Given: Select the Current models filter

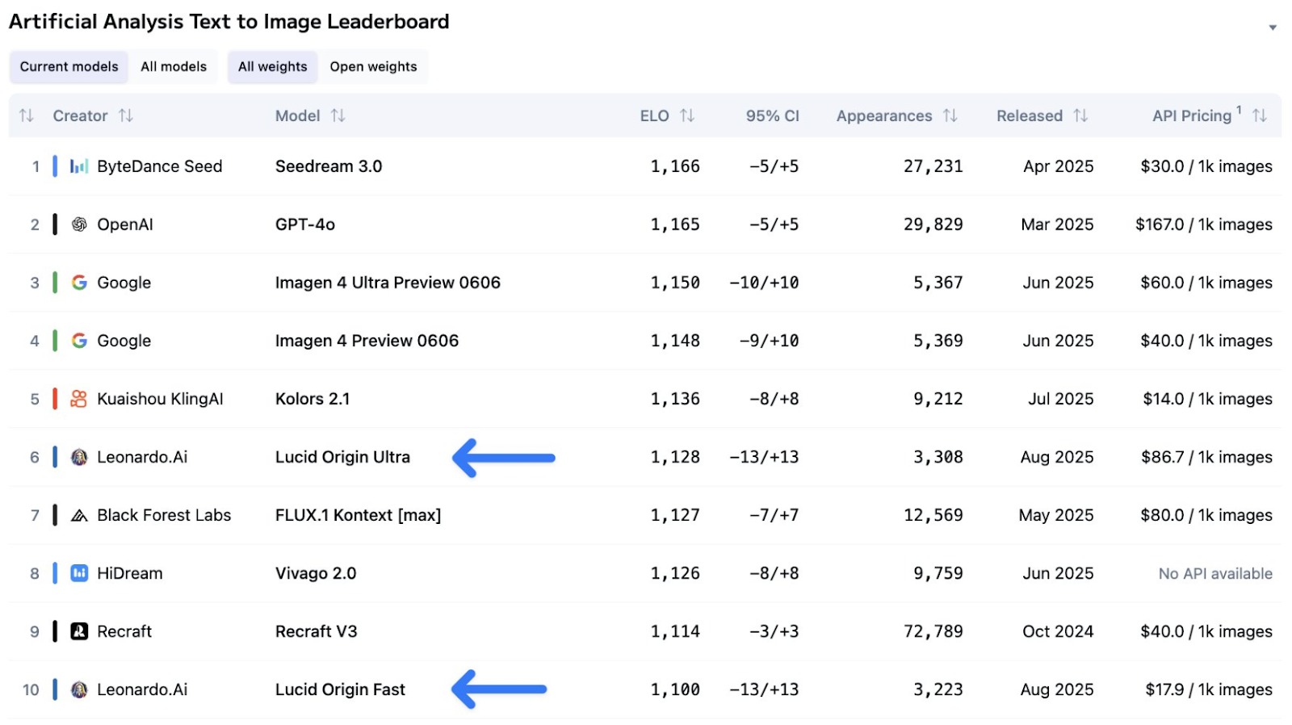Looking at the screenshot, I should pyautogui.click(x=69, y=67).
